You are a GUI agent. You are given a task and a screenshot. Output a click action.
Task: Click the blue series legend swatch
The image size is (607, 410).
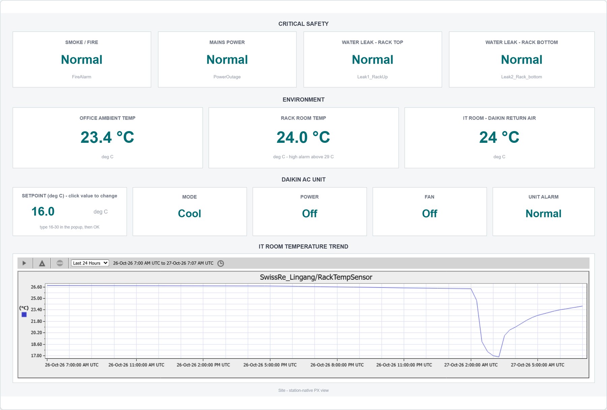click(x=24, y=315)
